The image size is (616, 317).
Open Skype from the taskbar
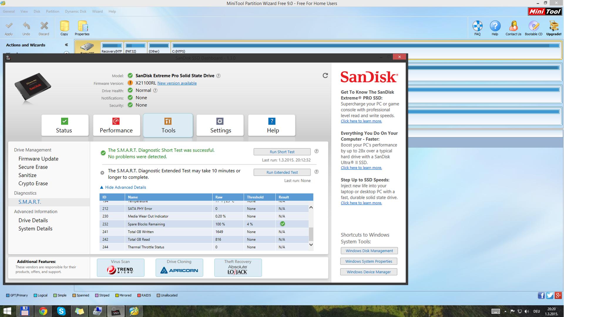(x=61, y=311)
